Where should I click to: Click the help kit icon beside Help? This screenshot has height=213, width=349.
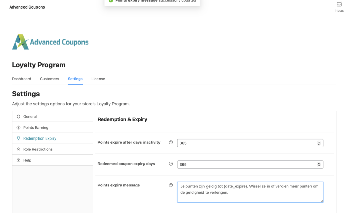18,160
